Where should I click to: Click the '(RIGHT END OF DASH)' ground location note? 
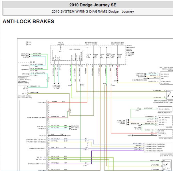pos(140,80)
